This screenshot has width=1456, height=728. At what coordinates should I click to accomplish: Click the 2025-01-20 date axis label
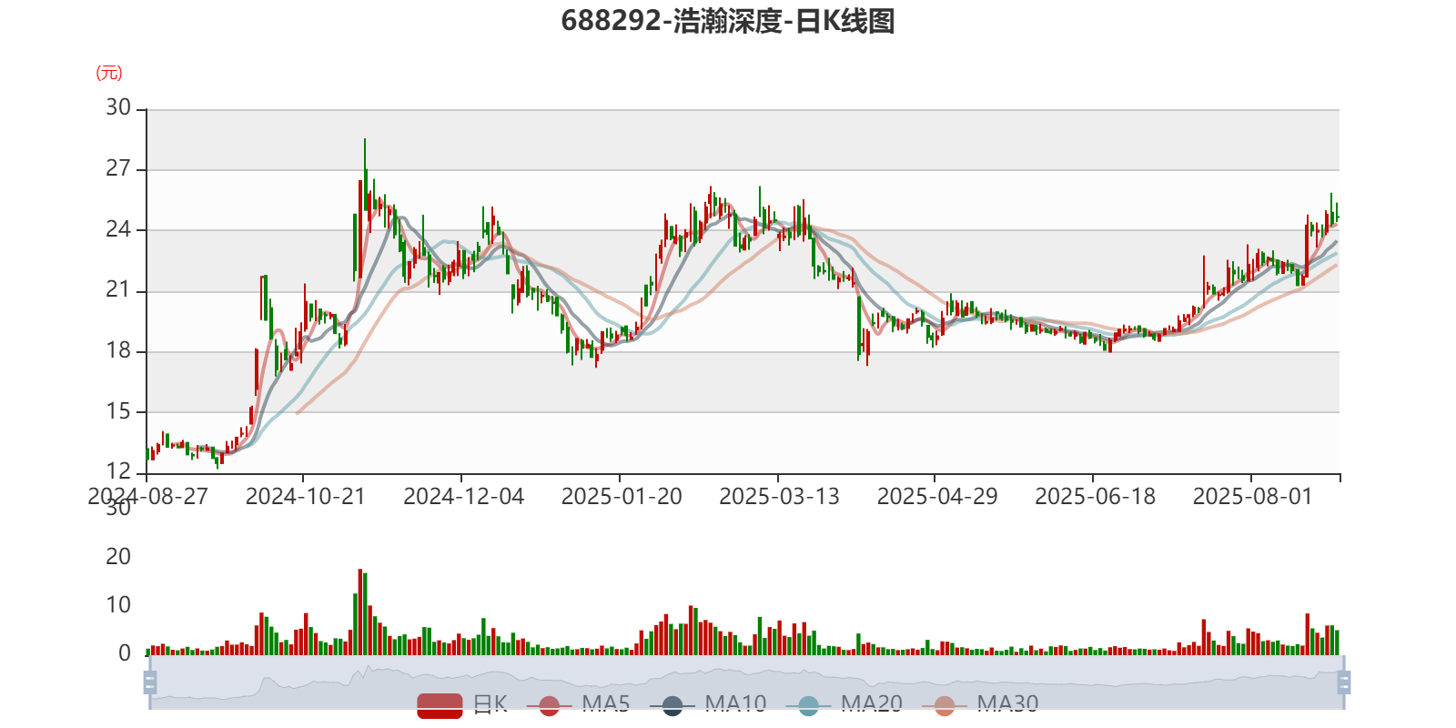click(x=622, y=497)
